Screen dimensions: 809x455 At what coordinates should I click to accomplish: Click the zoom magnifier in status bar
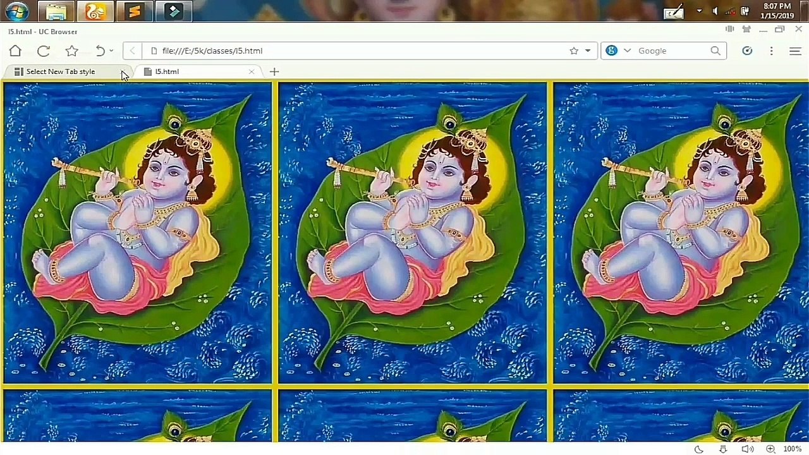click(770, 449)
